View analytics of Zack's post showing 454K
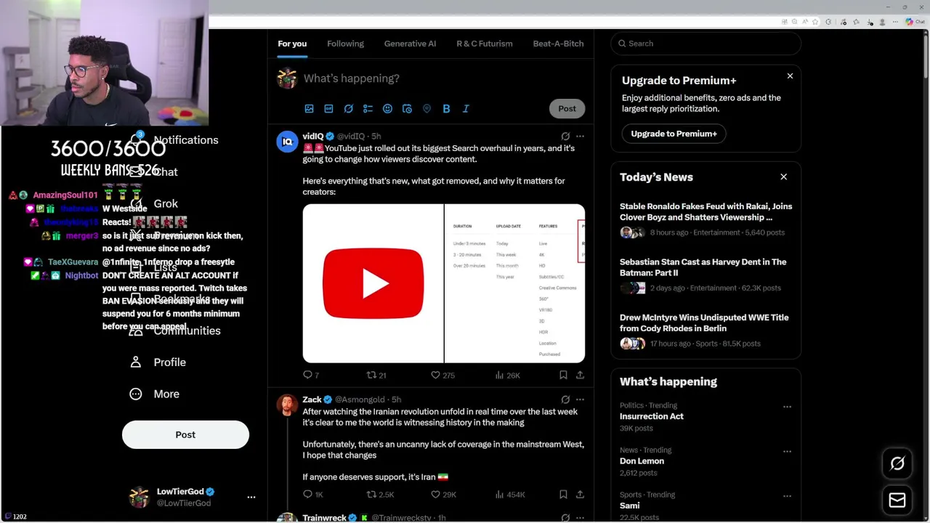The width and height of the screenshot is (930, 523). click(509, 494)
